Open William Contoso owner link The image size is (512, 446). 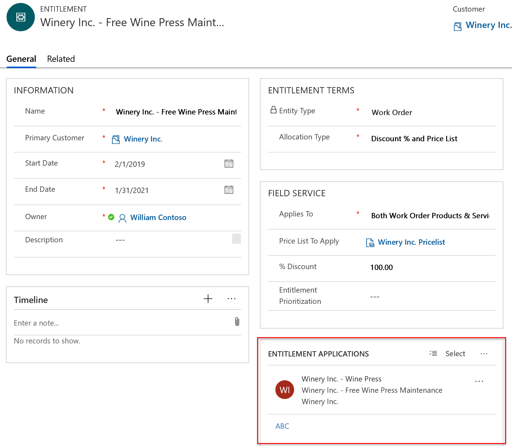(x=158, y=217)
